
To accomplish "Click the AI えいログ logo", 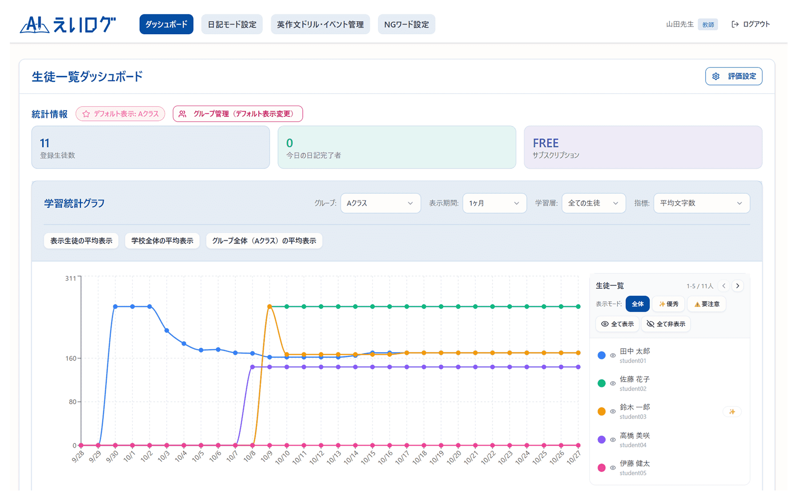I will 68,25.
